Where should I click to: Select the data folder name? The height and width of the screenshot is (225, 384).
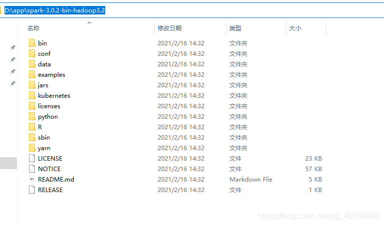[44, 64]
